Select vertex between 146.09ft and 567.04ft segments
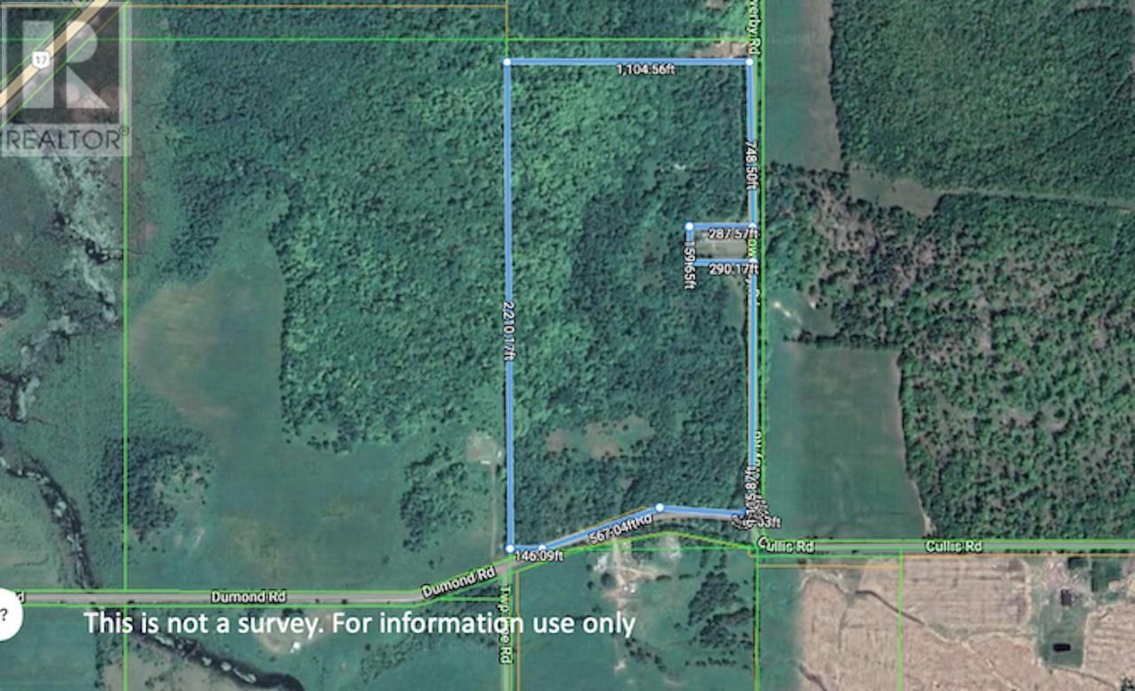 tap(543, 548)
